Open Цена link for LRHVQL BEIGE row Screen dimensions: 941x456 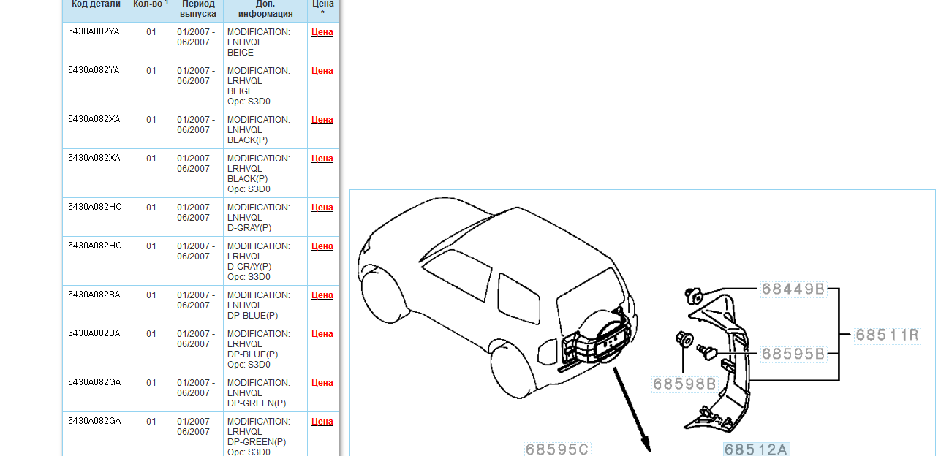322,71
